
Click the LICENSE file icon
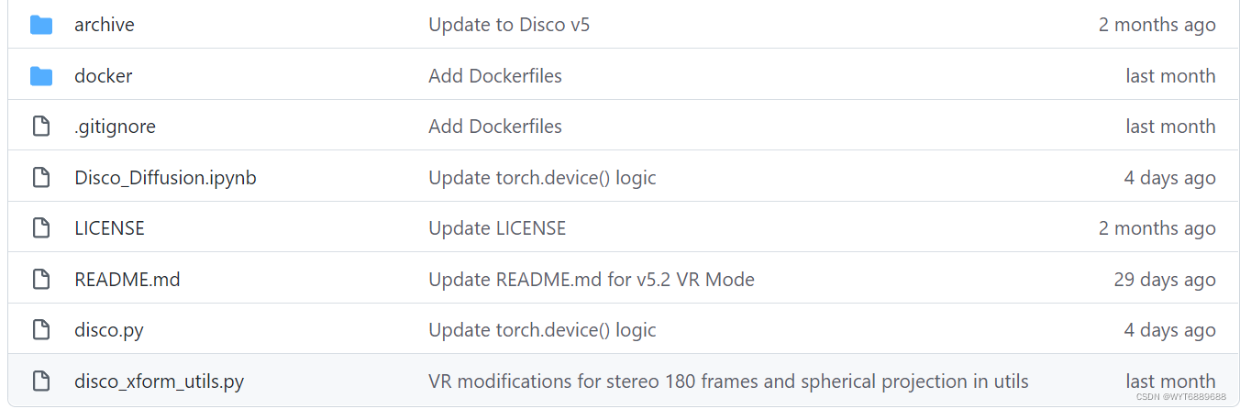pyautogui.click(x=41, y=228)
